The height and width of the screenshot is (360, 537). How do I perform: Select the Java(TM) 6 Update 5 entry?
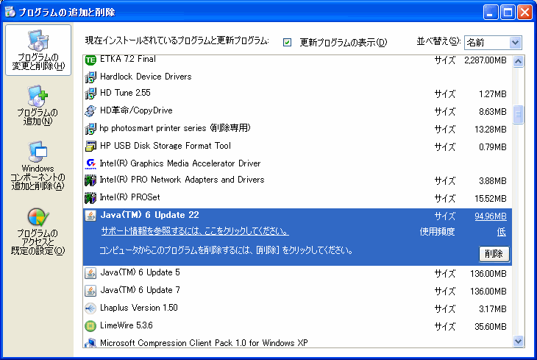297,273
